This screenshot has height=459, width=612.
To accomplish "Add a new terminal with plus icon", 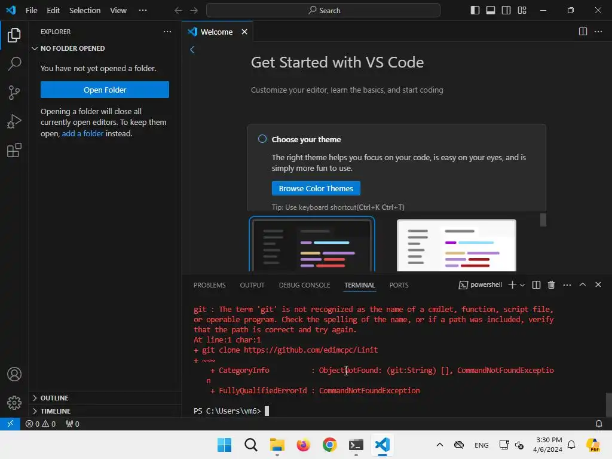I will pos(512,285).
